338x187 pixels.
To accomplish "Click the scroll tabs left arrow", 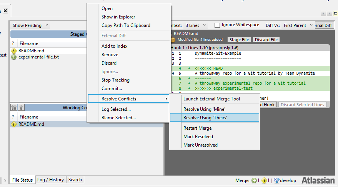I will tap(323, 13).
